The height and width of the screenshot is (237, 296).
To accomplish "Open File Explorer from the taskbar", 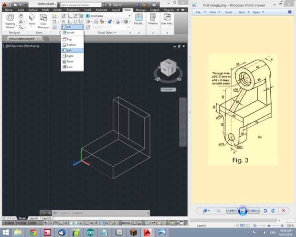I will click(18, 232).
